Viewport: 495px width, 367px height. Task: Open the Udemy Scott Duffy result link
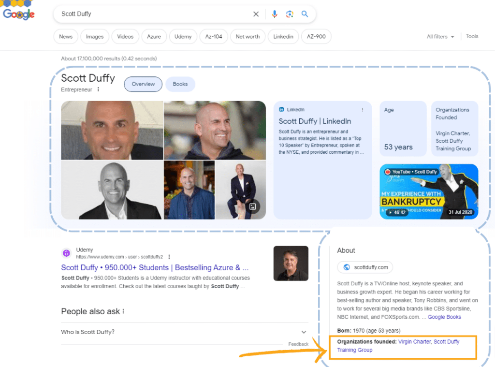155,267
